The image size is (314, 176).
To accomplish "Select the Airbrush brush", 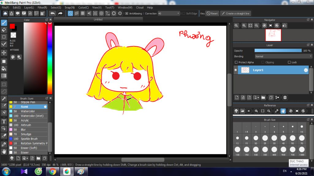I will (x=28, y=125).
